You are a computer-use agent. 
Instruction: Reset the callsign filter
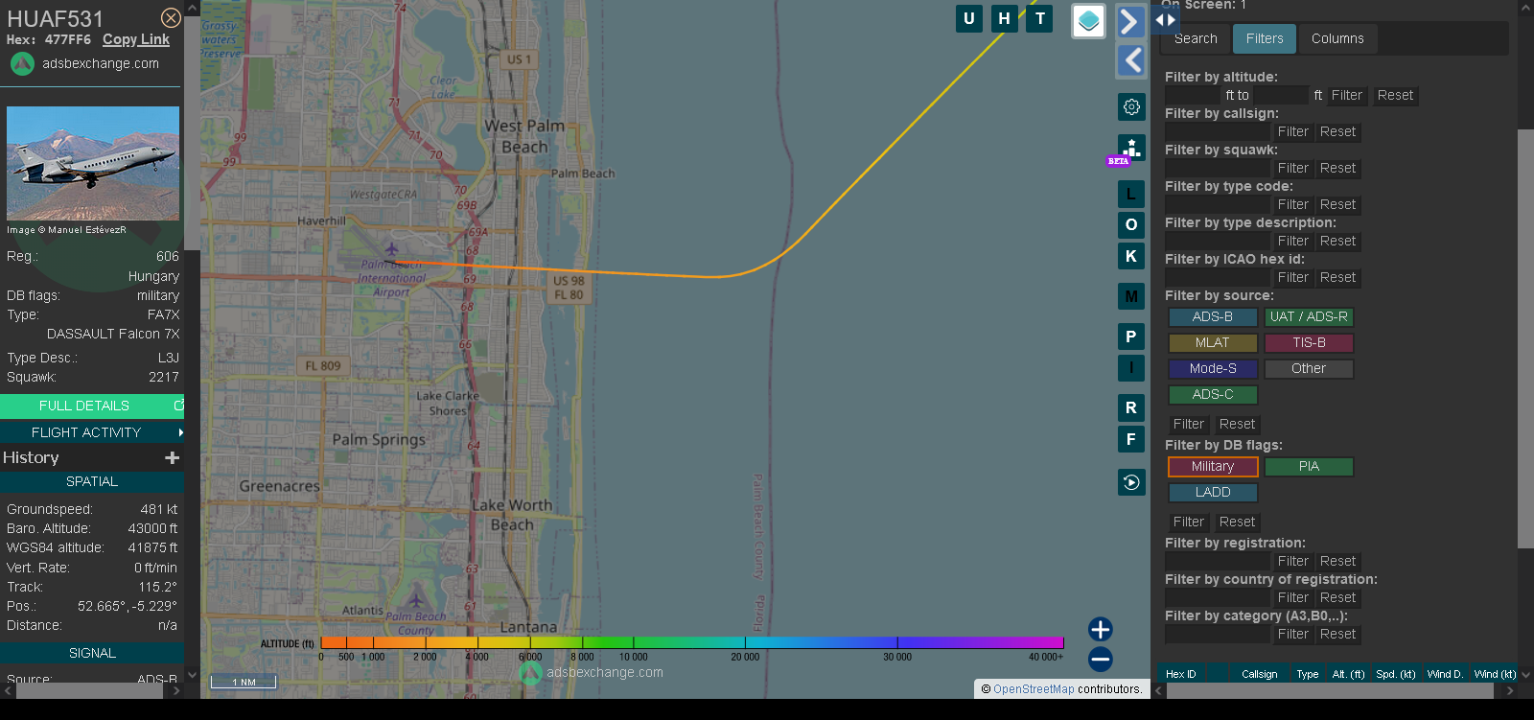pyautogui.click(x=1337, y=131)
